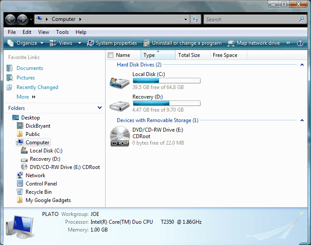
Task: Select the DVD/CD-RW Drive (E:) disc icon
Action: point(119,136)
